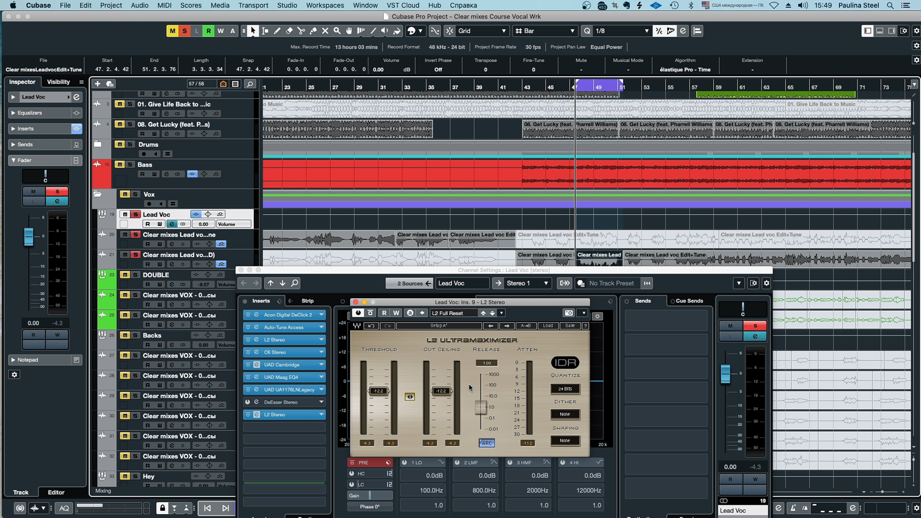
Task: Open the Workspaces menu
Action: (325, 5)
